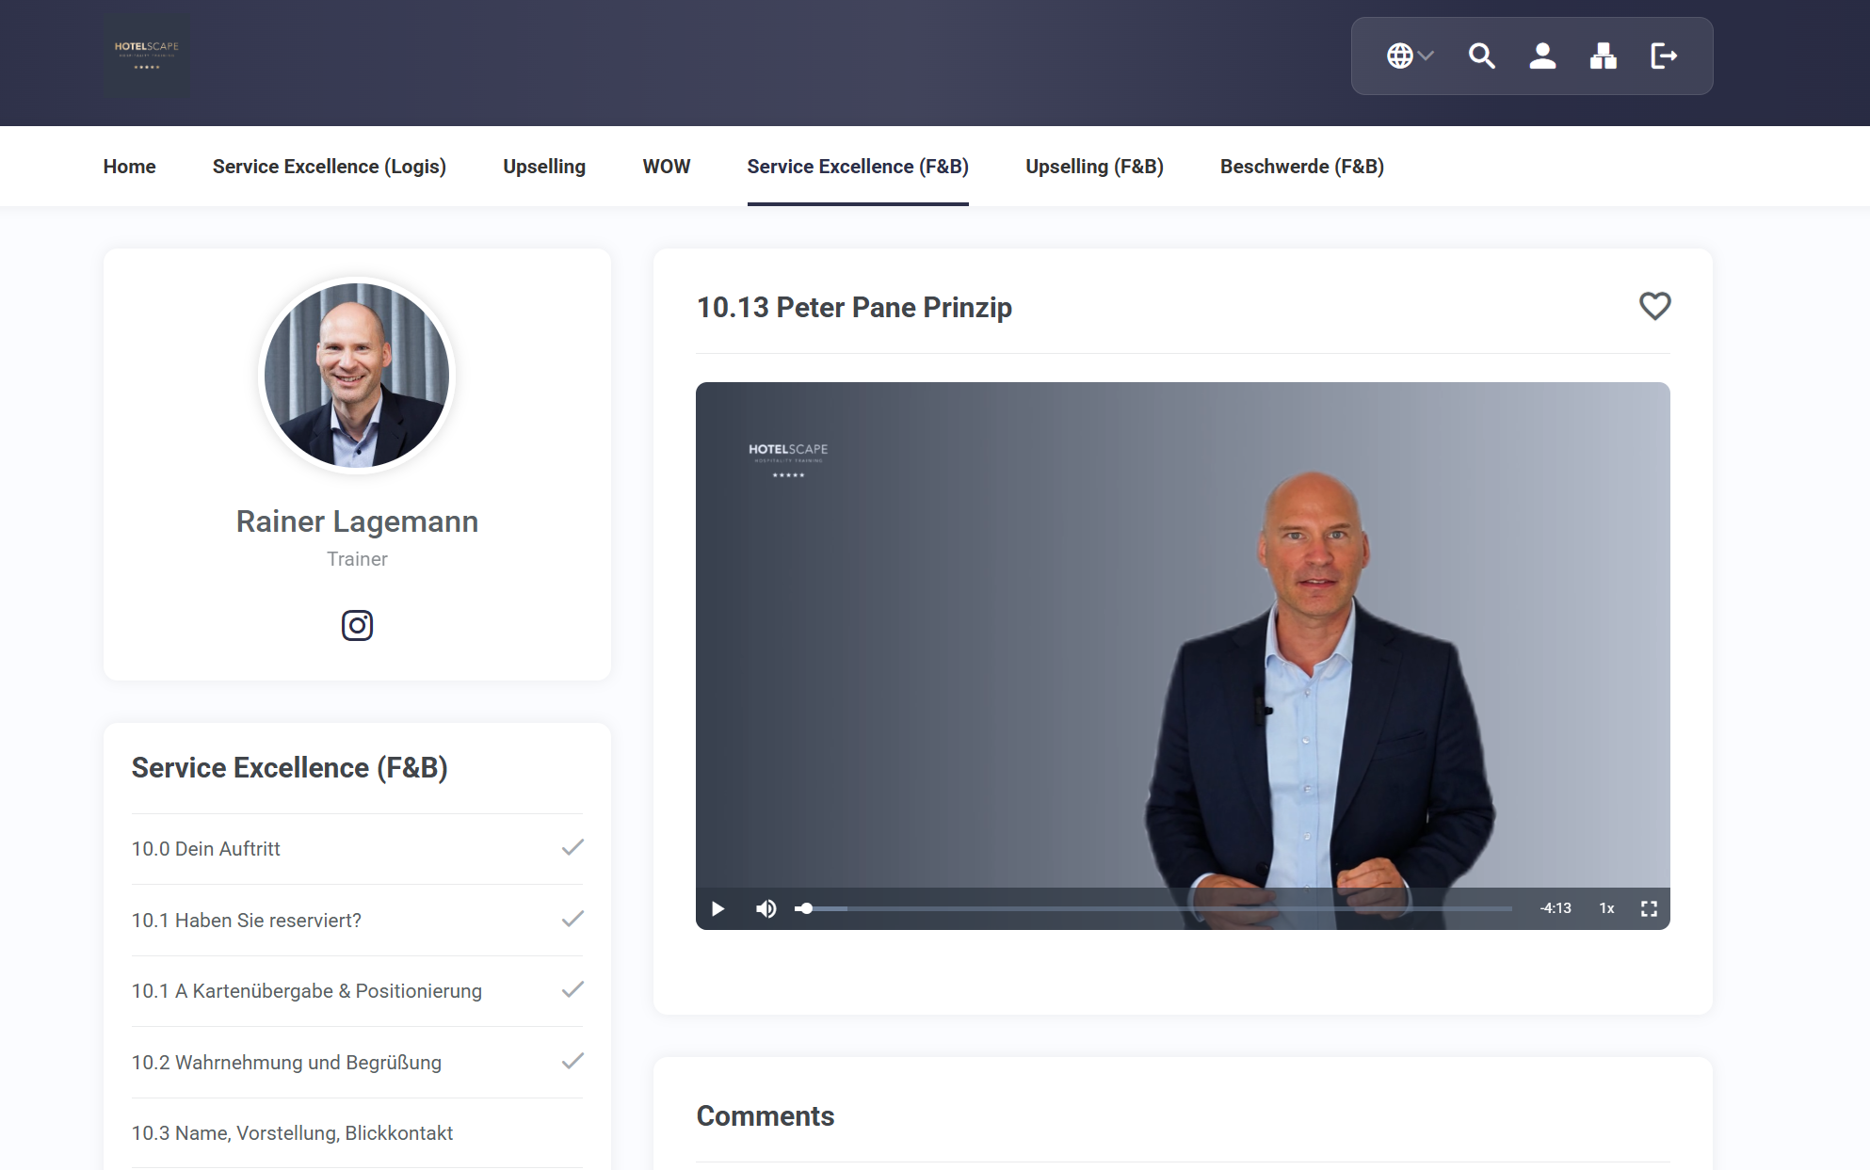Mute the video audio
The height and width of the screenshot is (1170, 1870).
pos(766,907)
